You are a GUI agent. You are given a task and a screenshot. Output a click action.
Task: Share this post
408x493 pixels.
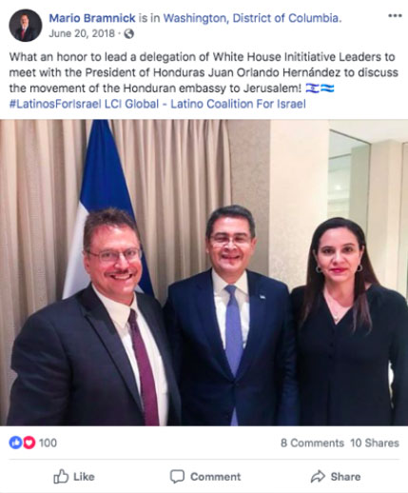point(336,477)
